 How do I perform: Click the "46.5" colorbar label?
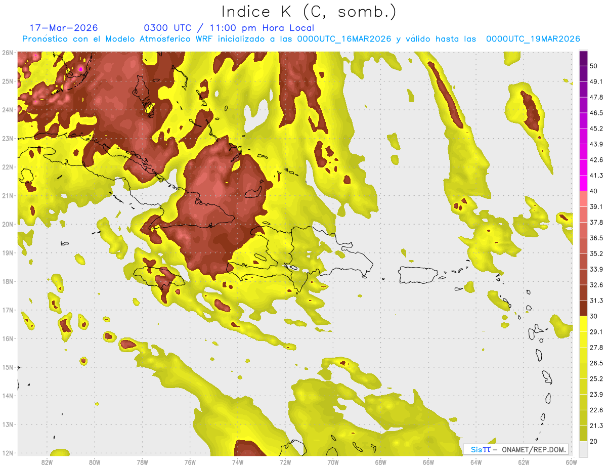[596, 113]
